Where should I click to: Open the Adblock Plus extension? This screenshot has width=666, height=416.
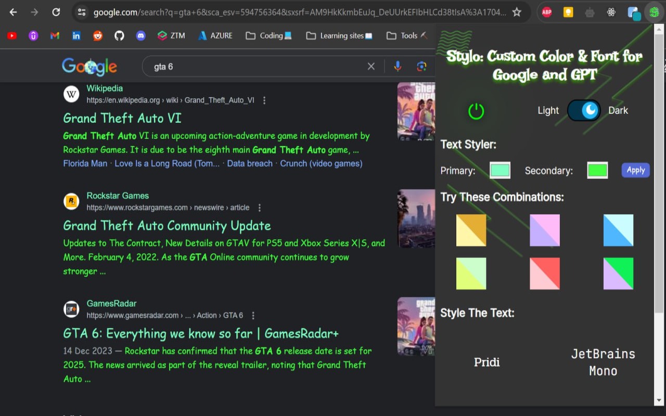547,11
